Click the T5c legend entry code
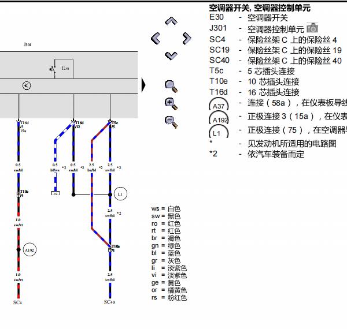 click(216, 70)
